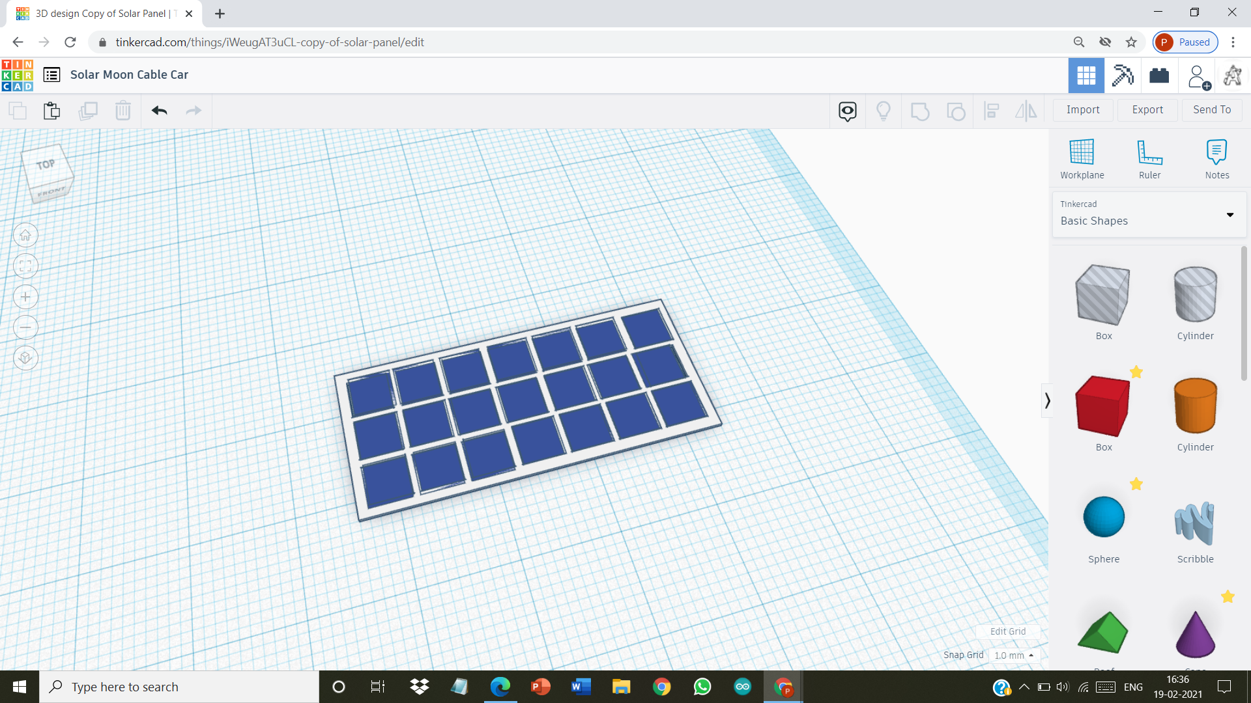Select the Ruler tool
The width and height of the screenshot is (1251, 703).
[1149, 159]
